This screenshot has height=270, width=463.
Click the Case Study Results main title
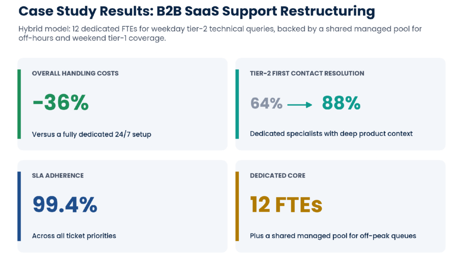197,11
